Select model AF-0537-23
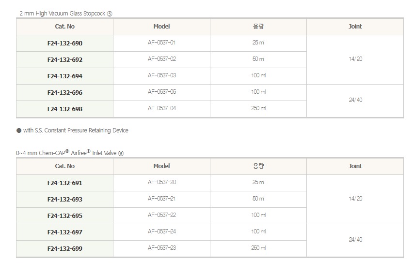This screenshot has height=274, width=414. coord(161,248)
